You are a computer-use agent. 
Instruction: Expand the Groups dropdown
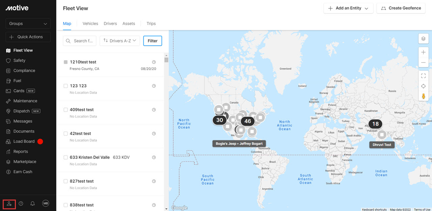click(x=28, y=24)
